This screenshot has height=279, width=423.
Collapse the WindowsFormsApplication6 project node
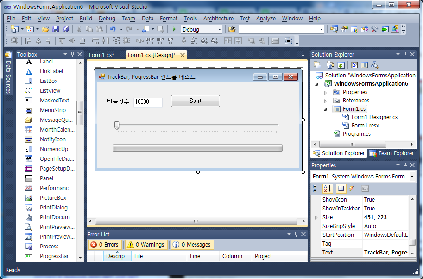click(x=317, y=84)
